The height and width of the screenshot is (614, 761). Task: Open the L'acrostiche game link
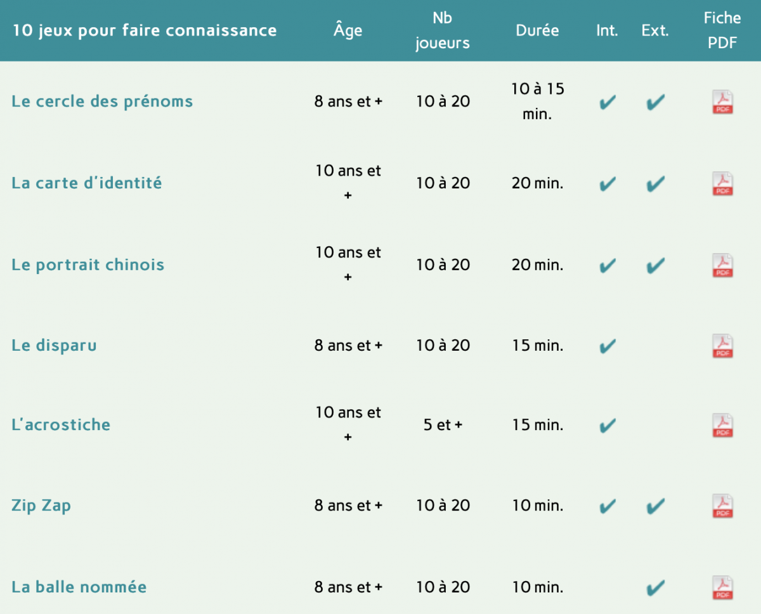(x=61, y=424)
